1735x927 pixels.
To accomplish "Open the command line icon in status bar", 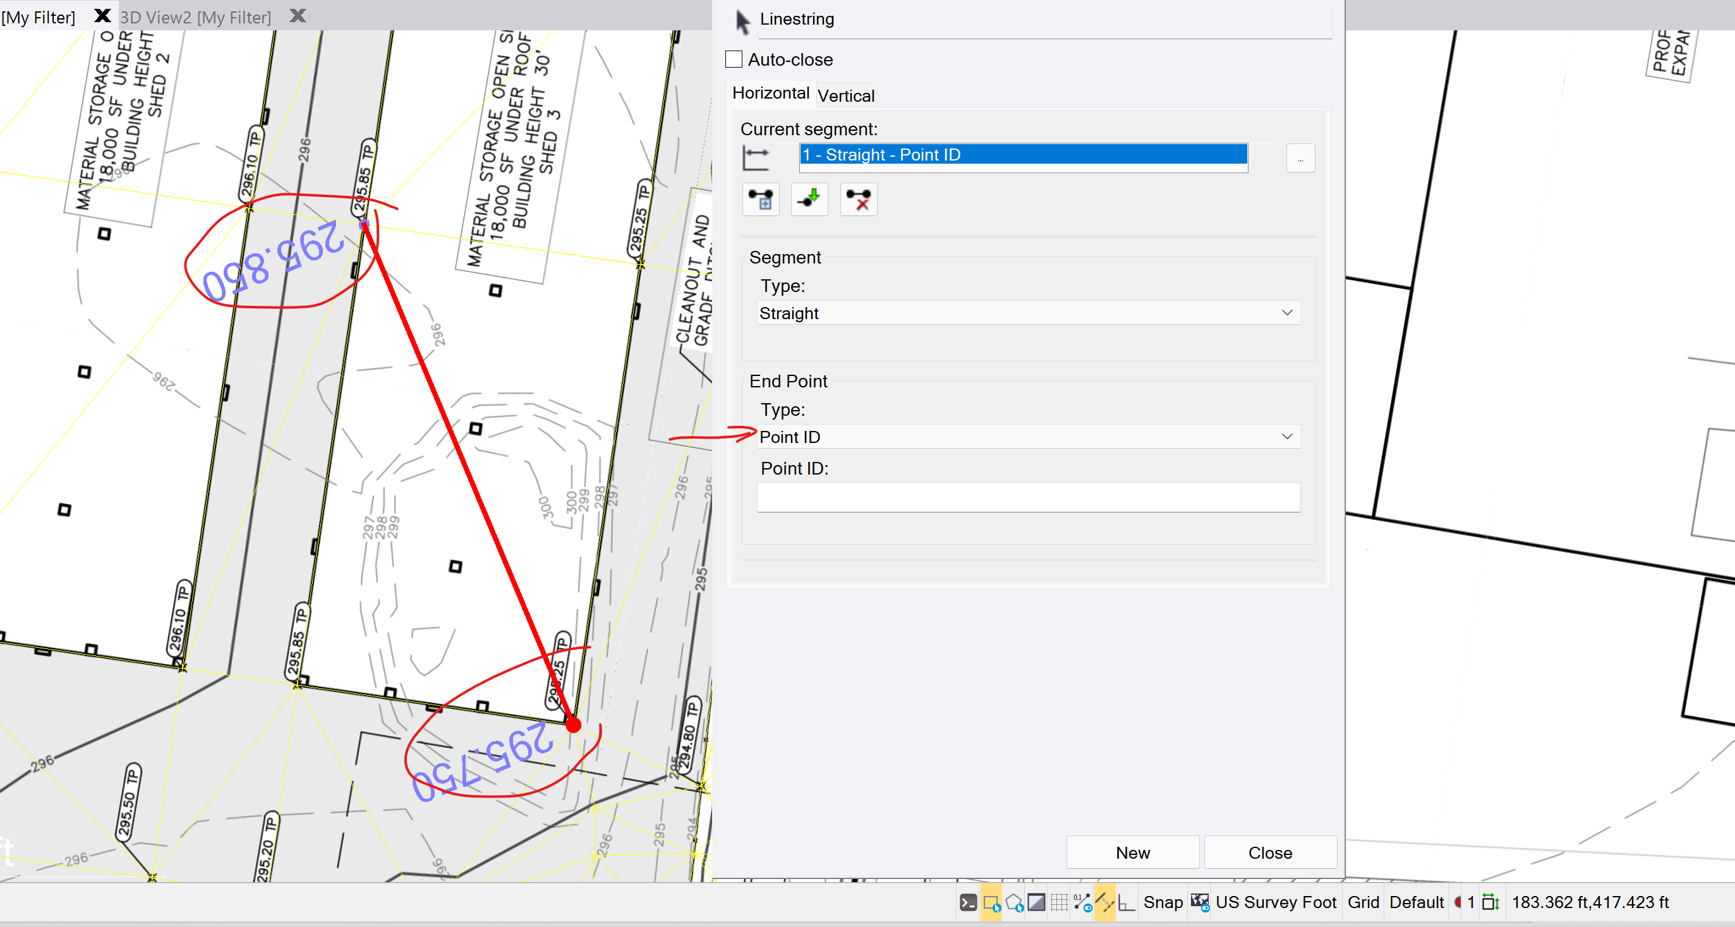I will (968, 902).
